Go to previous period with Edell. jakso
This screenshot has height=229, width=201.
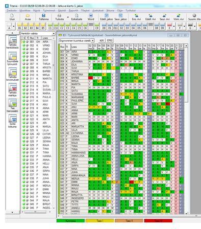[106, 17]
